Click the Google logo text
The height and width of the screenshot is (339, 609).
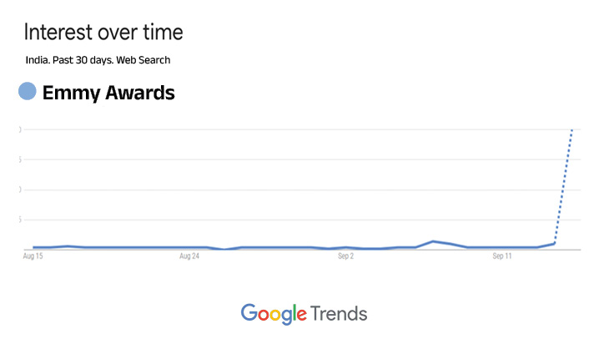(x=273, y=314)
